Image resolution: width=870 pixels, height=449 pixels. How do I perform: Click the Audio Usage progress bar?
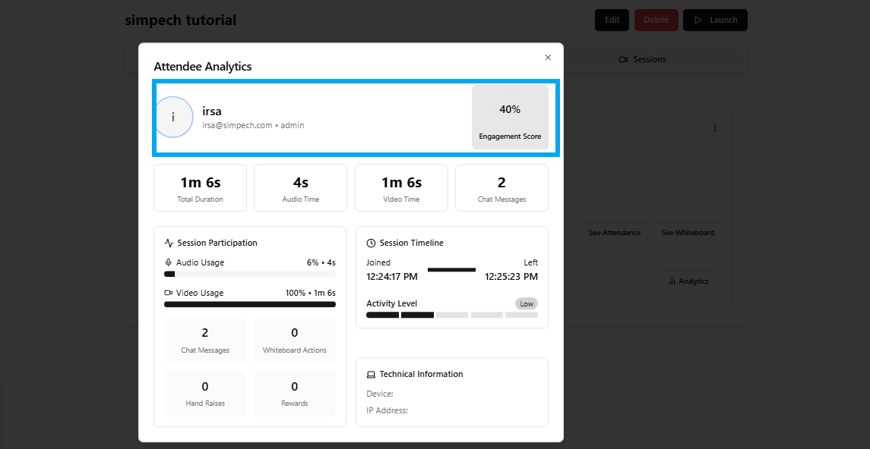(250, 274)
